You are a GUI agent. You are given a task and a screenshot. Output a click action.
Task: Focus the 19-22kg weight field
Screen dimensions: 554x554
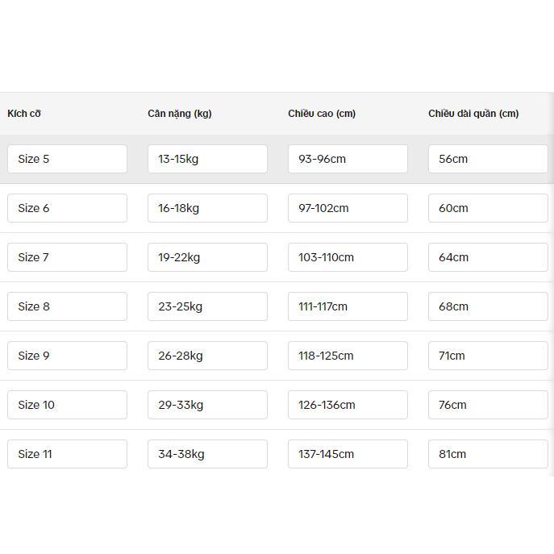pyautogui.click(x=207, y=257)
